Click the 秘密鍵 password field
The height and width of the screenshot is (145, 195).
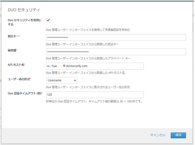[116, 52]
